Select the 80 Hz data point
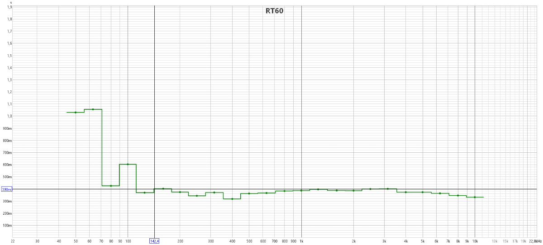This screenshot has width=543, height=245. tap(111, 186)
